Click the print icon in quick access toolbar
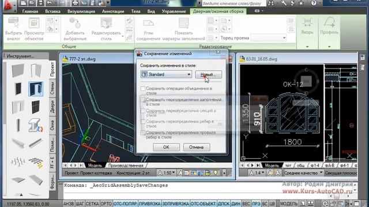 coord(75,3)
